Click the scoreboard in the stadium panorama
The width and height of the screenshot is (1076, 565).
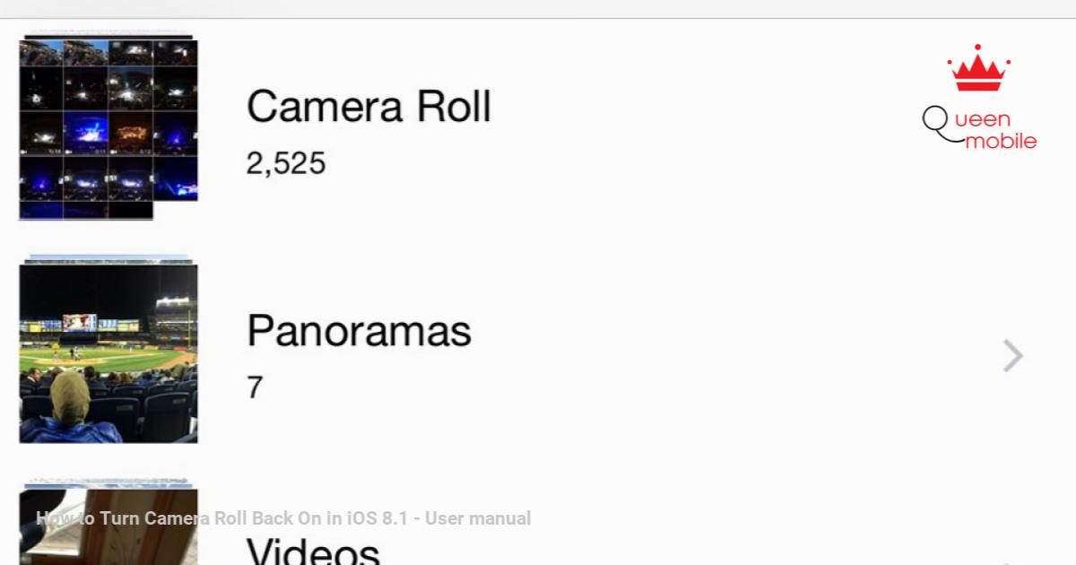click(x=79, y=322)
